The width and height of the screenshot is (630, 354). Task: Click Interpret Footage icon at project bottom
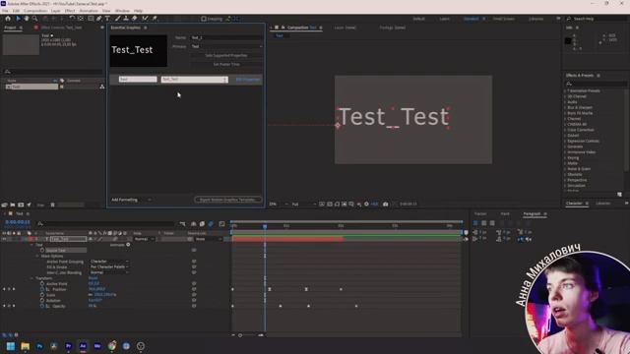tap(4, 205)
